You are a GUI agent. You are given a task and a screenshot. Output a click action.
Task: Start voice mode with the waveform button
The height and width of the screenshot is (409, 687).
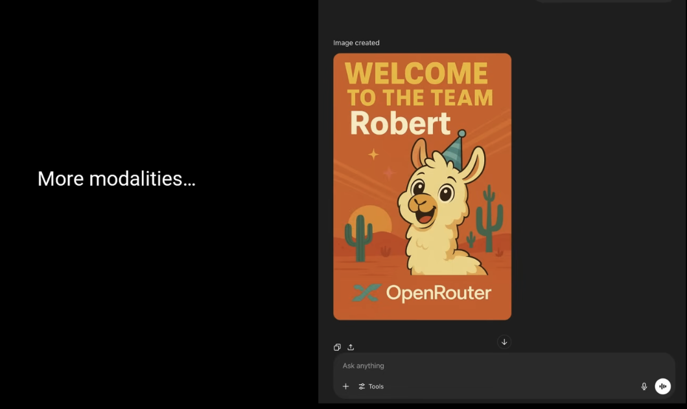662,386
